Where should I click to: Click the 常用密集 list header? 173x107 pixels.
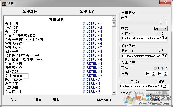pos(56,19)
